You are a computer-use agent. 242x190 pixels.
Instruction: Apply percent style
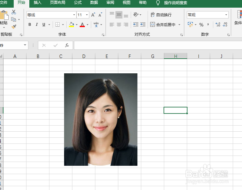[x=201, y=25]
